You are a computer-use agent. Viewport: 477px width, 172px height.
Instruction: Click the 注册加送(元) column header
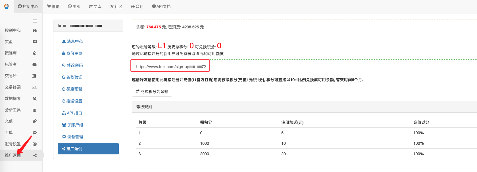point(292,122)
